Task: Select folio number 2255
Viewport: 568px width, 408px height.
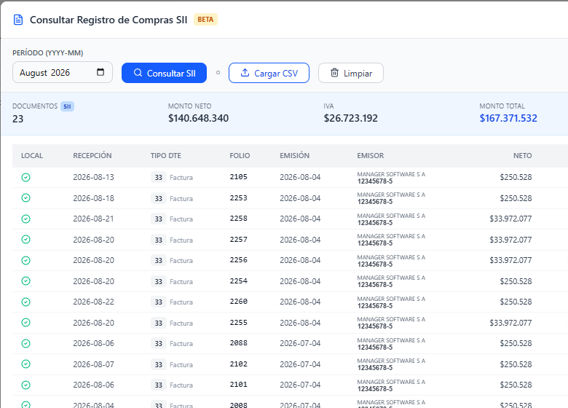Action: pos(239,323)
